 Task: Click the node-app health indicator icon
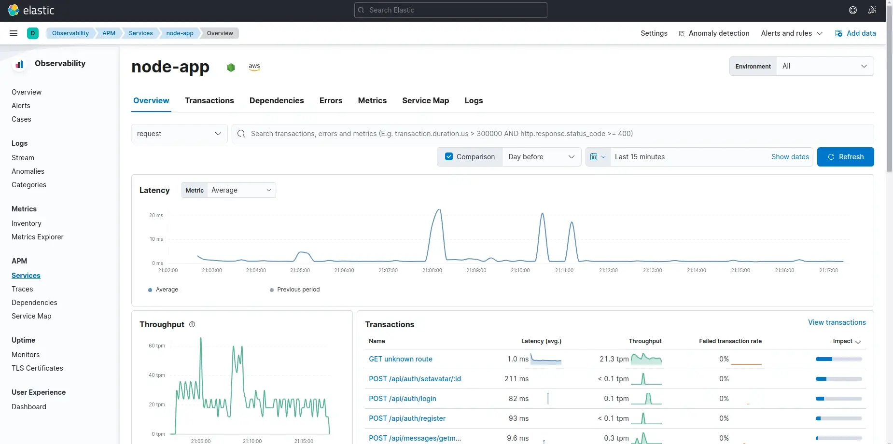click(231, 68)
